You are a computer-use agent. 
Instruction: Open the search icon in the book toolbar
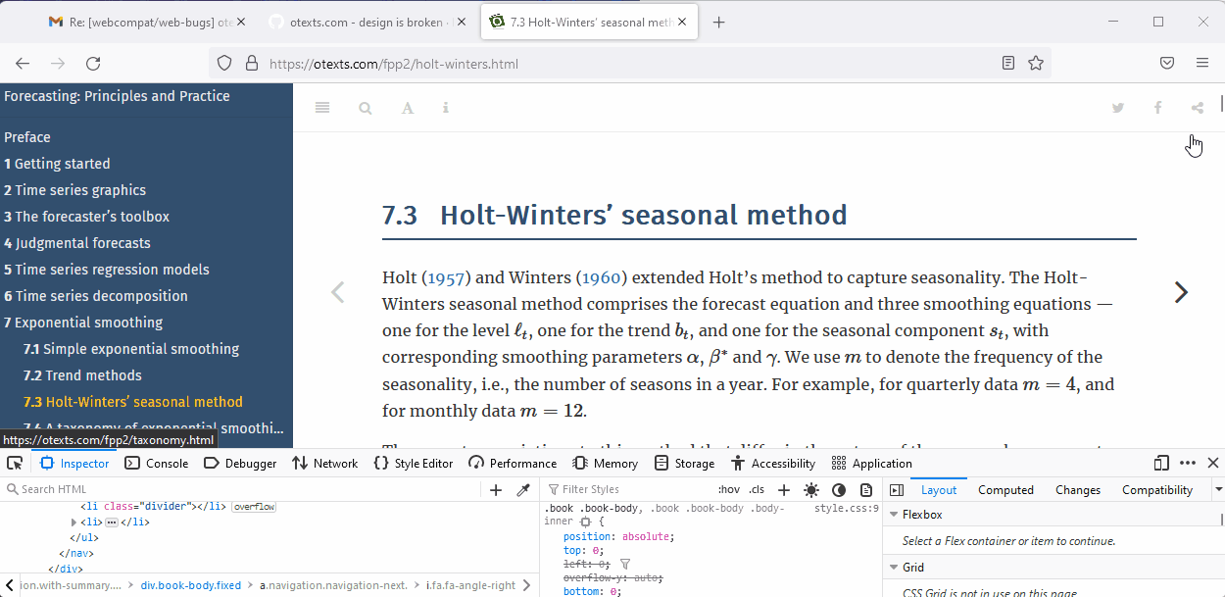(365, 108)
